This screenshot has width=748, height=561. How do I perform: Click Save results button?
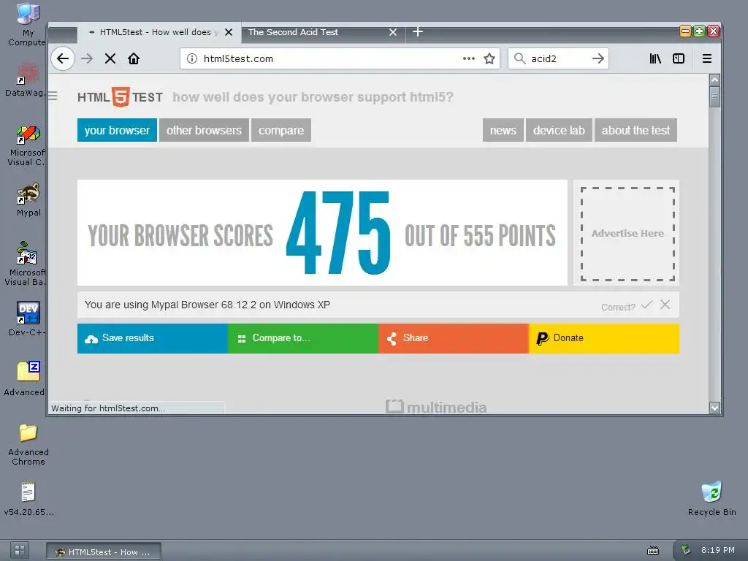click(153, 338)
